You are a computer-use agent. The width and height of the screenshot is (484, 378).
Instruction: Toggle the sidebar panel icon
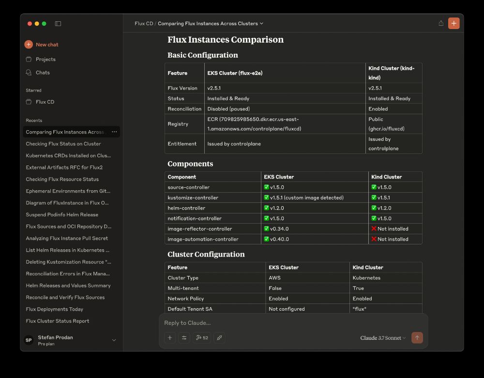coord(58,24)
